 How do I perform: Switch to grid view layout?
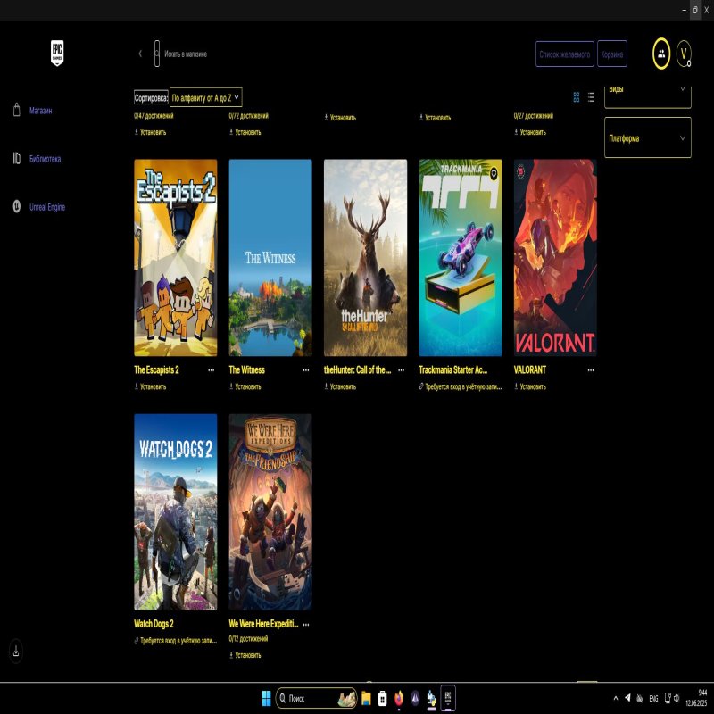pos(577,97)
